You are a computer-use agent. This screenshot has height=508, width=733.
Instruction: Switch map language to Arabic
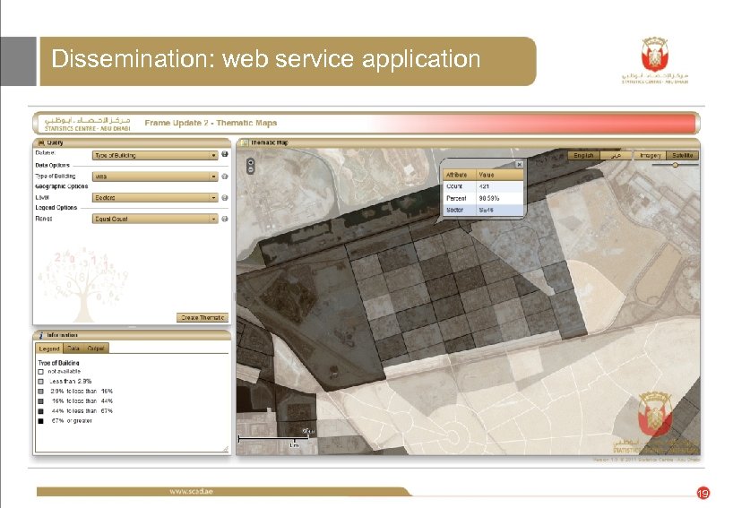point(616,155)
